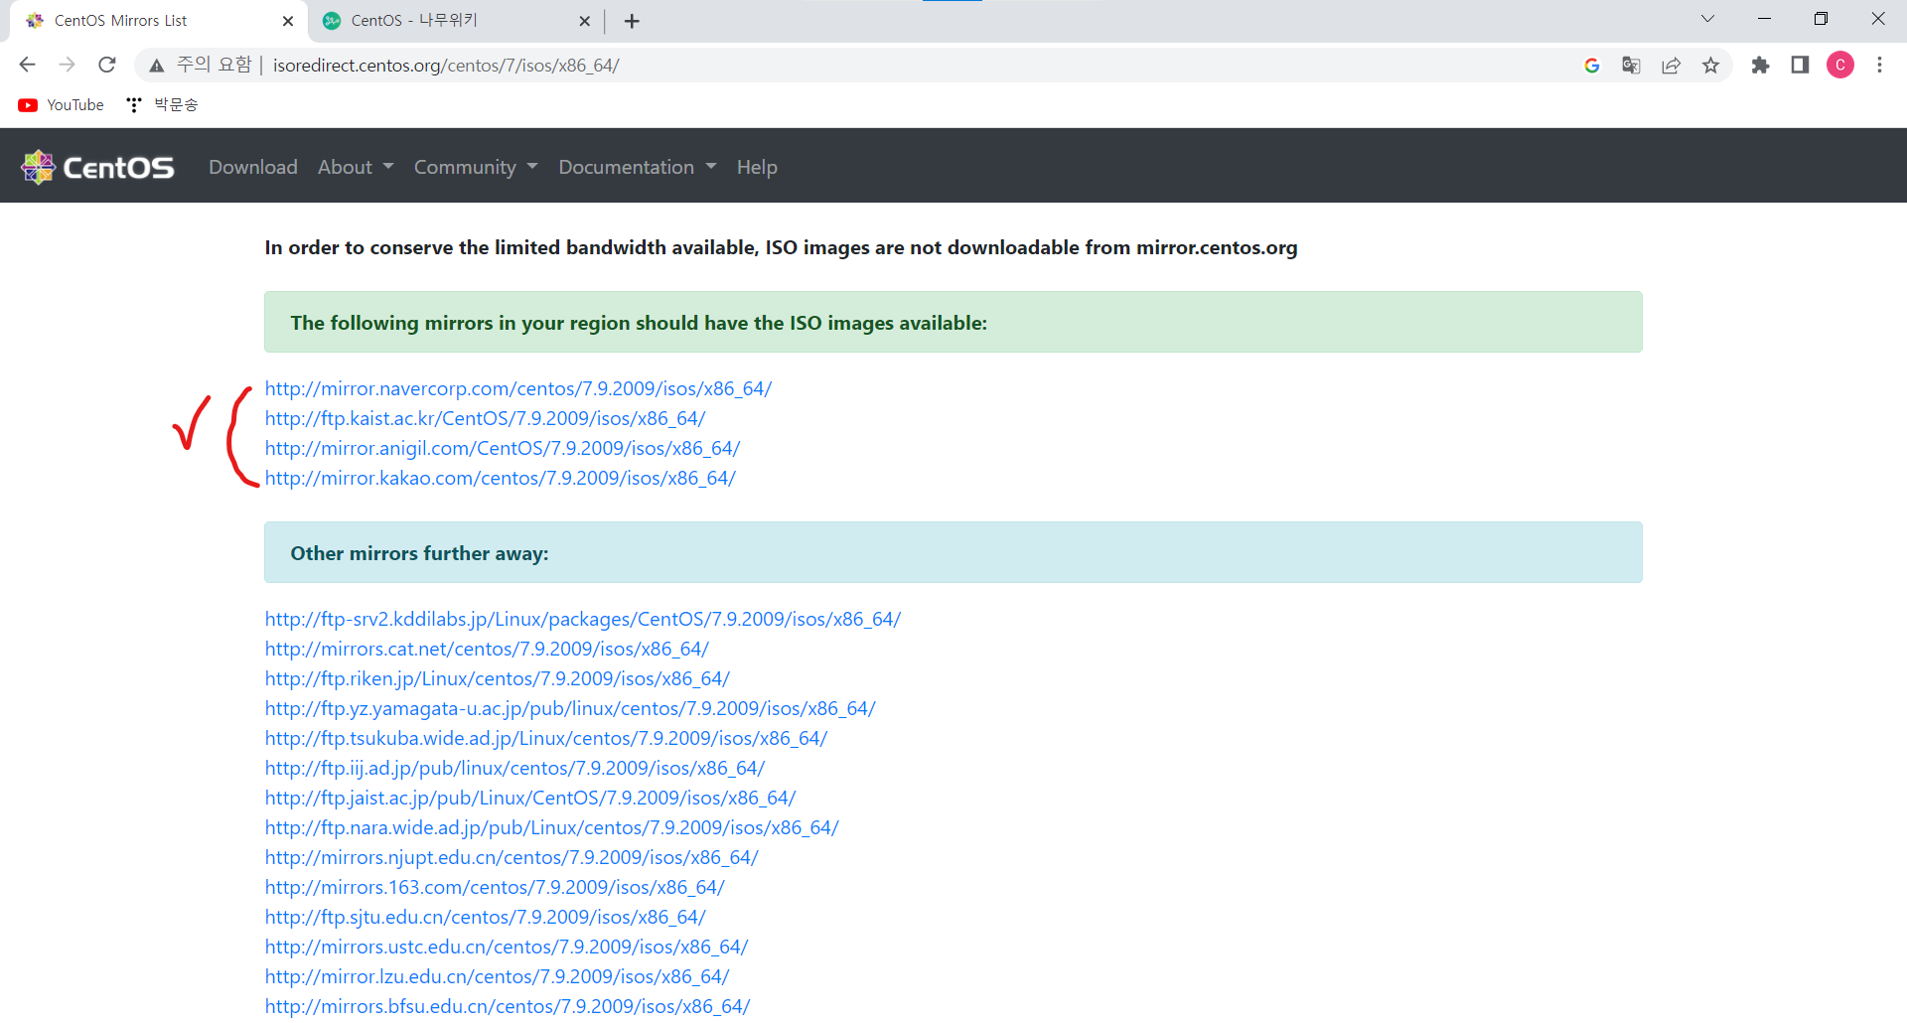Open the ftp.kaist.ac.kr mirror link

pos(486,418)
